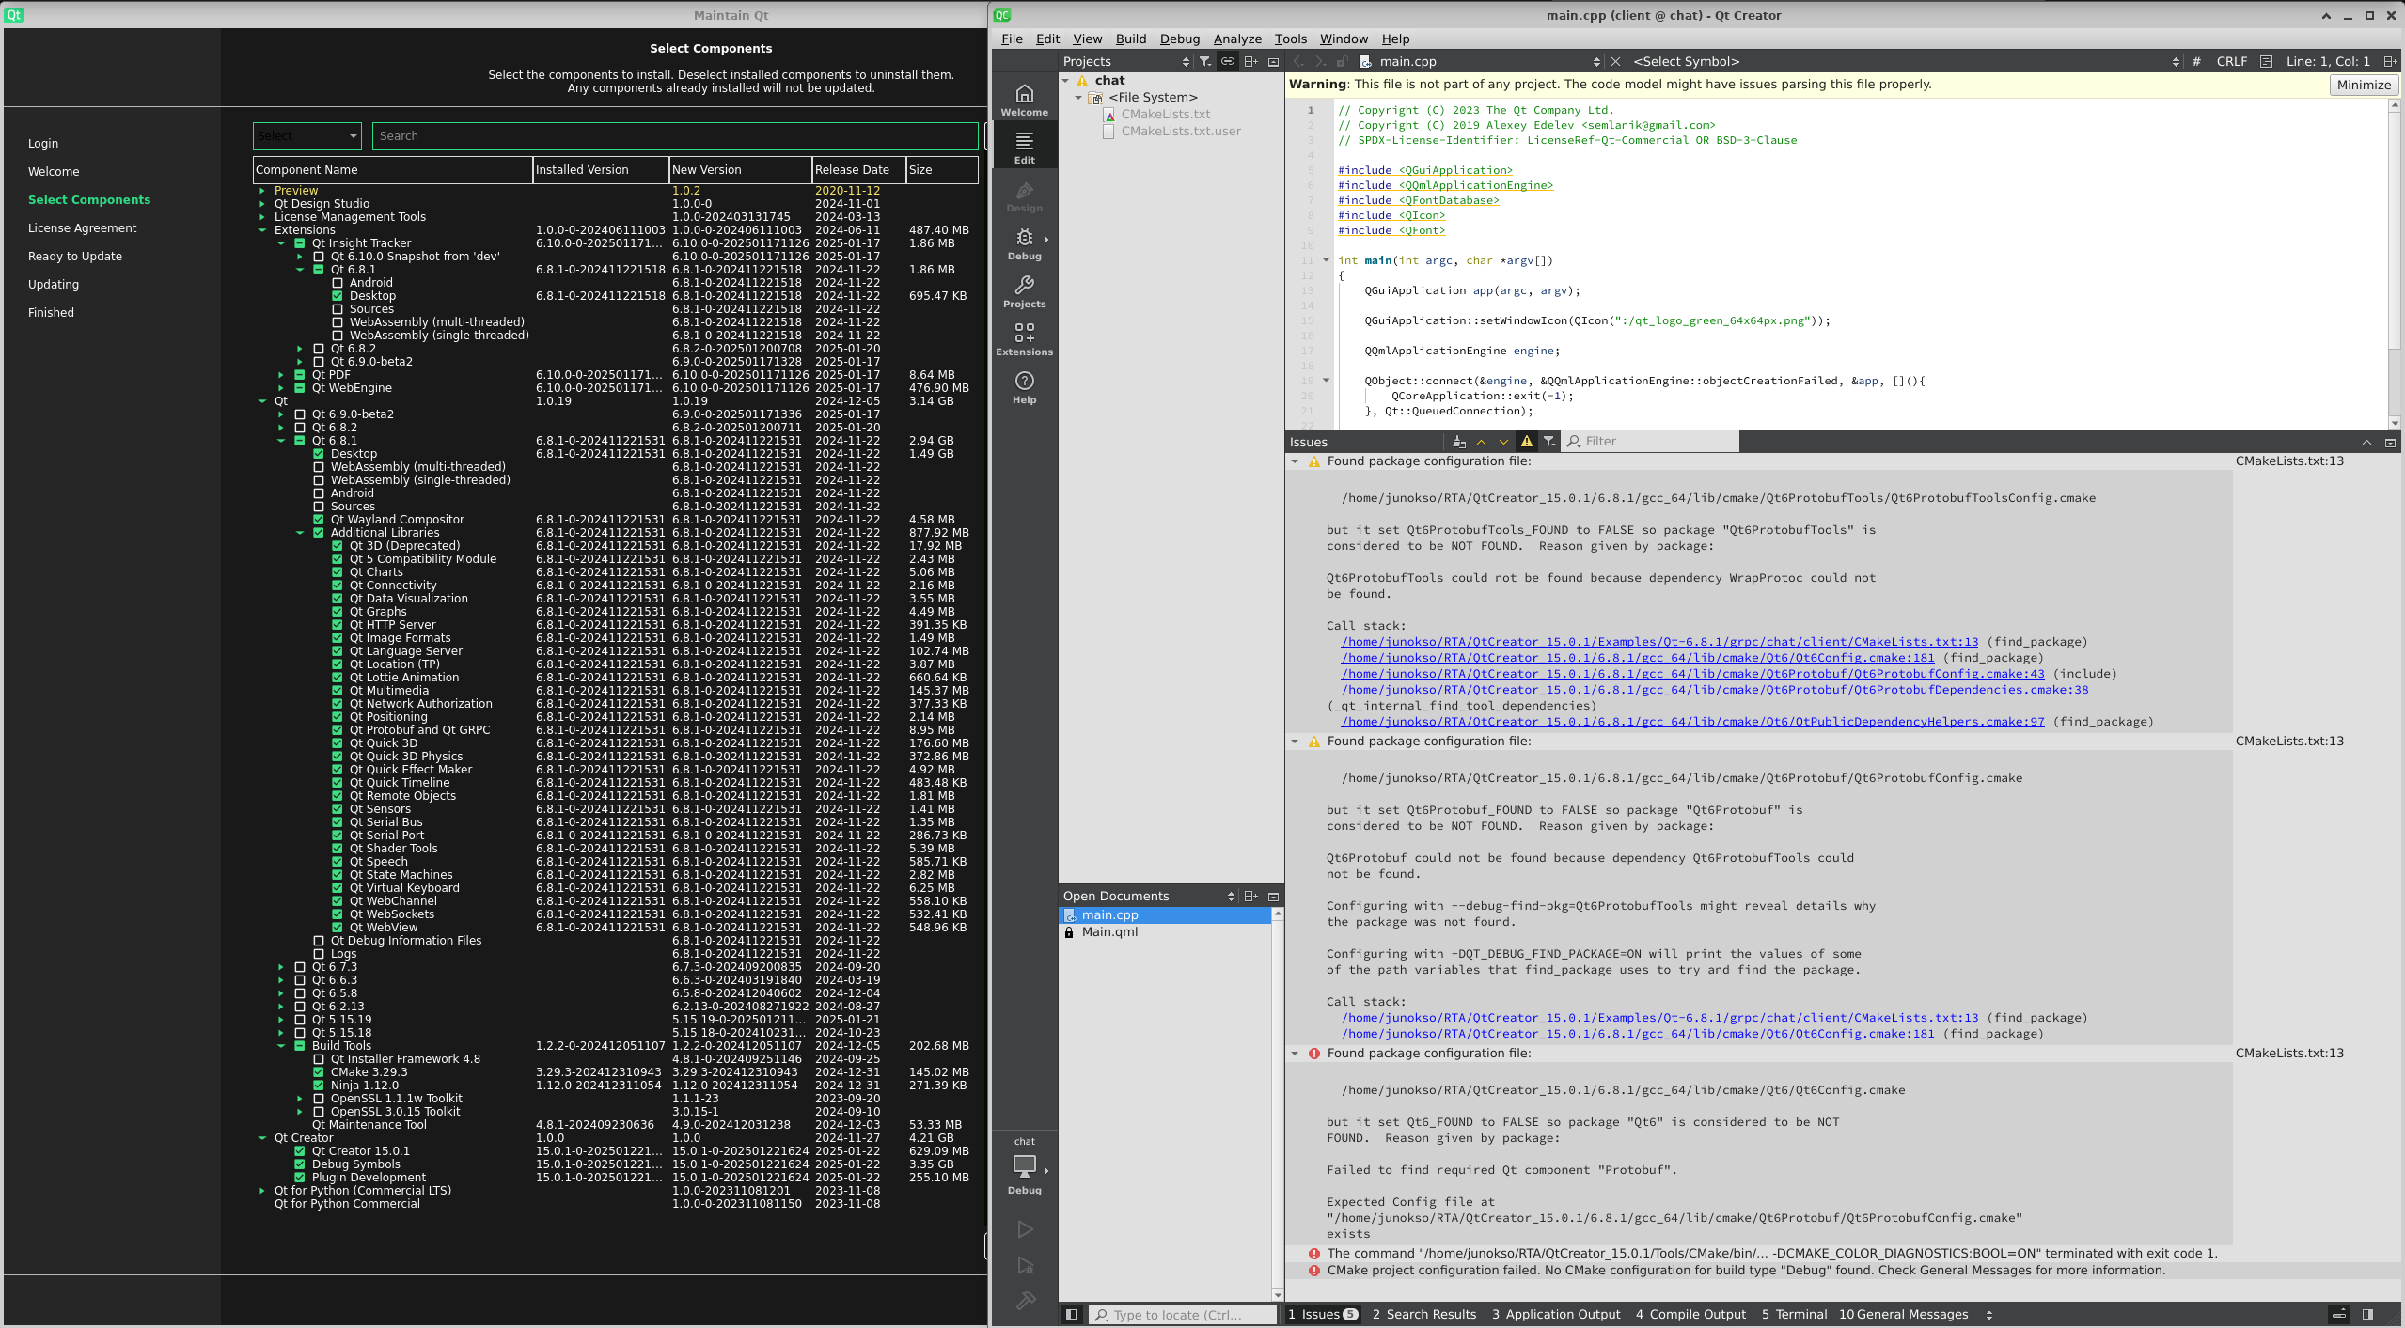This screenshot has height=1328, width=2405.
Task: Close the main.cpp document with X icon
Action: tap(1615, 61)
